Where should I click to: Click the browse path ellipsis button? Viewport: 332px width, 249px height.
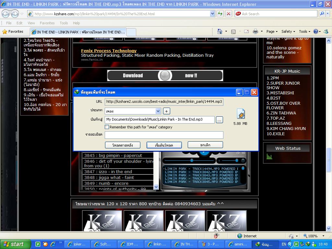point(219,120)
